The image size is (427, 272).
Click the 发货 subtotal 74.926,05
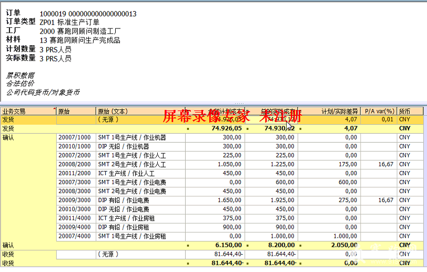(227, 128)
